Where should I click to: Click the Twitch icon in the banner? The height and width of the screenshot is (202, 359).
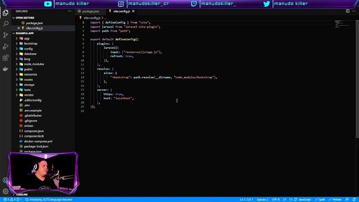point(194,4)
